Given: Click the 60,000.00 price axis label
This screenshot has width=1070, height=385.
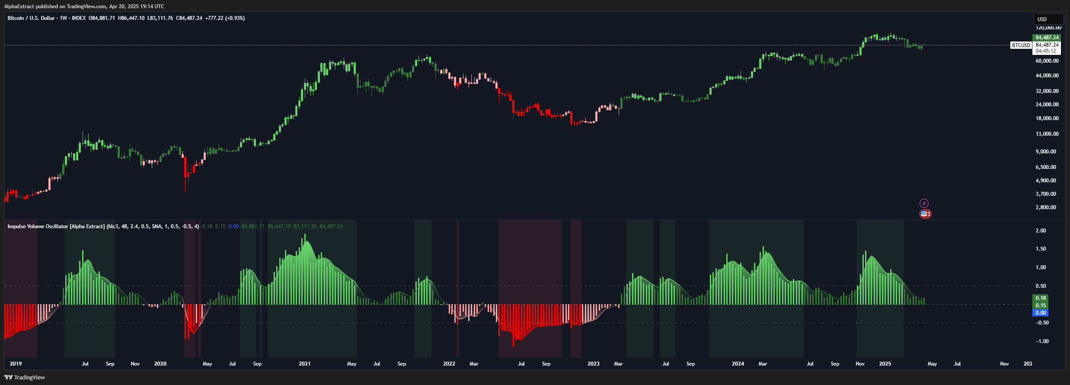Looking at the screenshot, I should click(1047, 61).
